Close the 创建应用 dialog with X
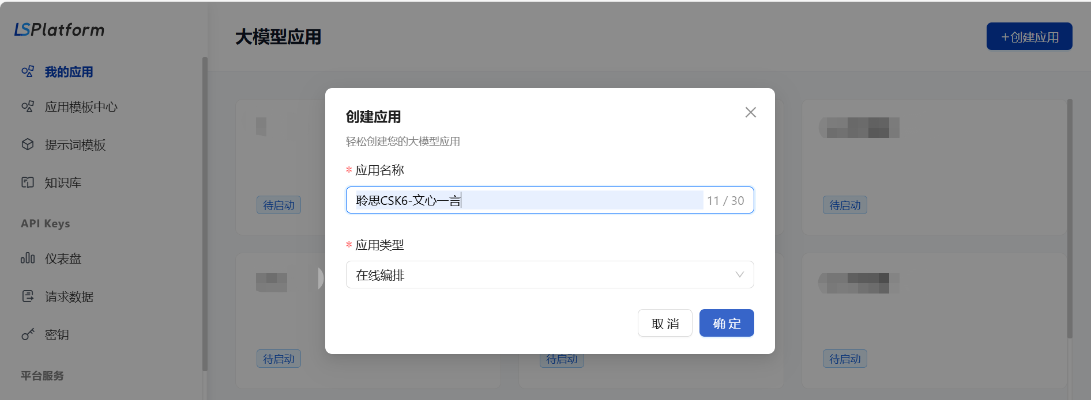This screenshot has width=1091, height=400. (750, 112)
